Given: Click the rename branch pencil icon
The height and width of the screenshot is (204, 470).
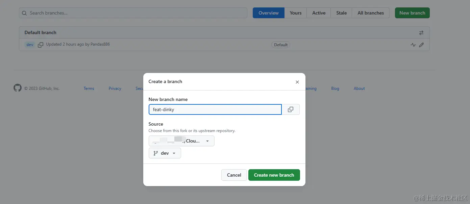Looking at the screenshot, I should 421,45.
